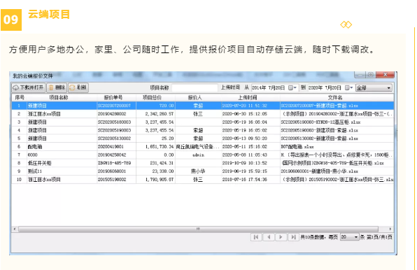
Task: Click quote number ZBGW18-405-789
Action: 114,163
